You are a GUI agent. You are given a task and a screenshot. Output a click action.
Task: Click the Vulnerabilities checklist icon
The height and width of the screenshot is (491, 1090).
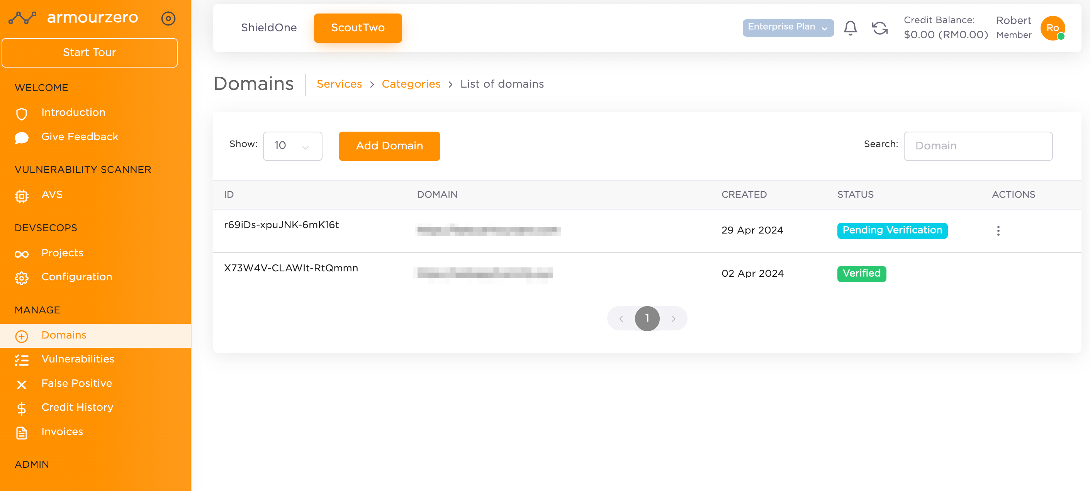pos(22,360)
